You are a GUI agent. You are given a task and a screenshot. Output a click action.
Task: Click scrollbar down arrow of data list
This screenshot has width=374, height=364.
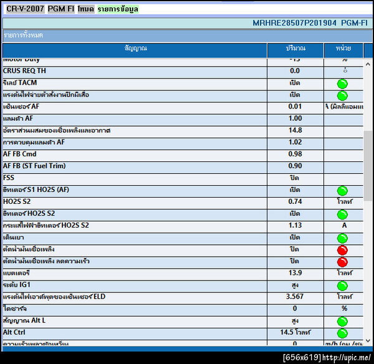[368, 340]
